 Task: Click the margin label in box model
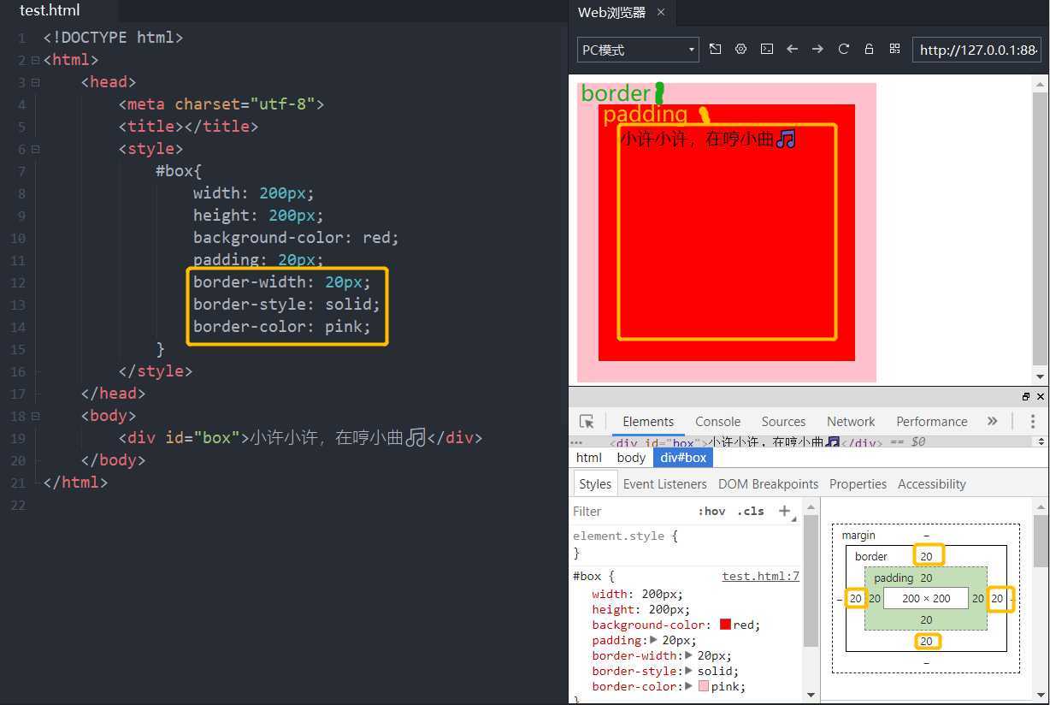858,535
